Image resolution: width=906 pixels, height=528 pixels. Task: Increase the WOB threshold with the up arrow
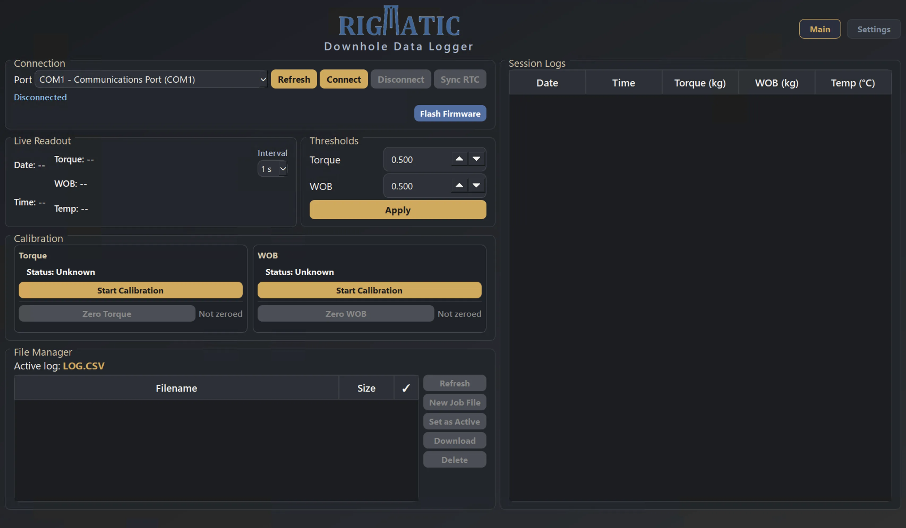point(459,185)
